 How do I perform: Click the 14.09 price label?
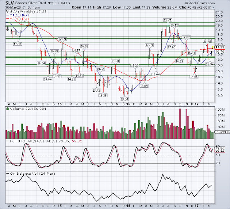(144, 86)
